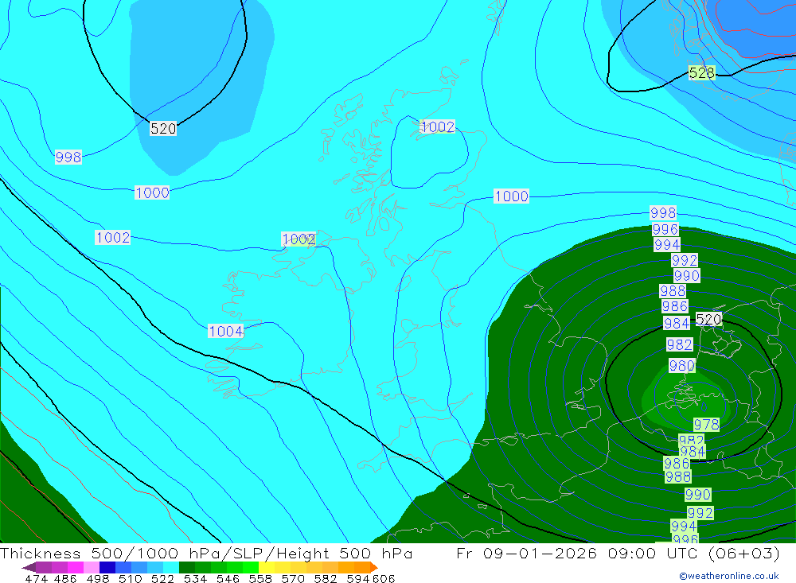The width and height of the screenshot is (796, 583).
Task: Click the 570 legend scale value
Action: tap(292, 578)
